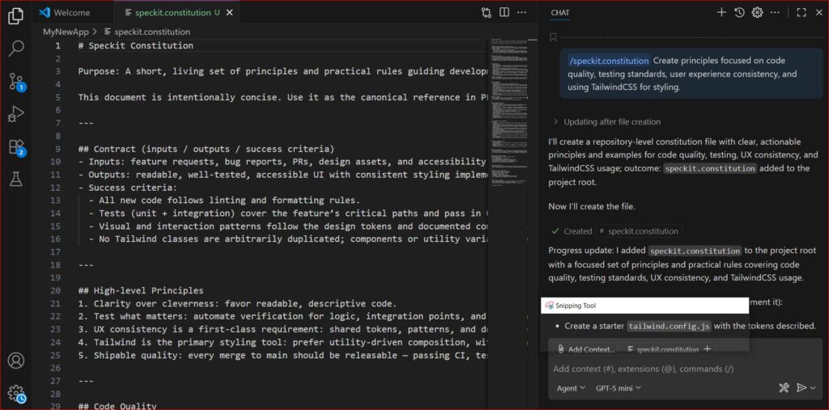Open the Extensions view

point(15,146)
